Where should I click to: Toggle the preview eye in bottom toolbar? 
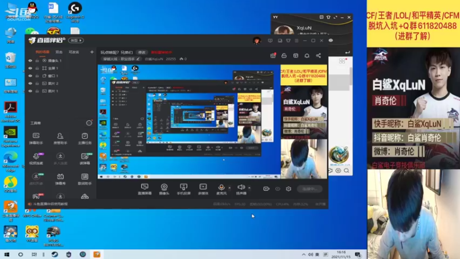(278, 189)
